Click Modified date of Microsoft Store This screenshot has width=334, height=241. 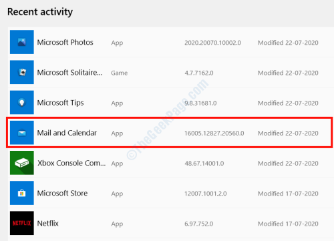coord(288,194)
